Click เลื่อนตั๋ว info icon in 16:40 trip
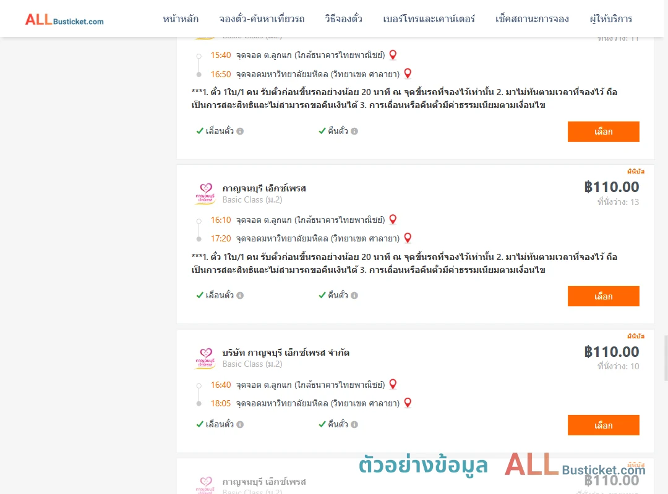Image resolution: width=668 pixels, height=494 pixels. click(x=240, y=424)
